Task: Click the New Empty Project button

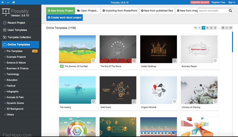Action: (60, 11)
